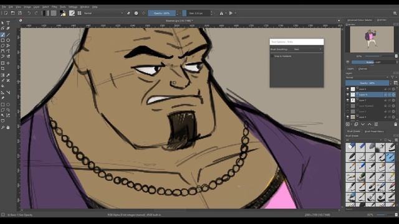Switch to the Brush Preset History tab
Image resolution: width=399 pixels, height=224 pixels.
pos(374,131)
